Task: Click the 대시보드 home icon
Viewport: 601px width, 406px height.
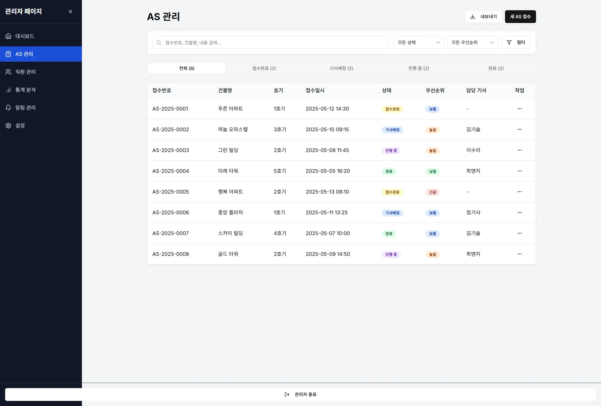Action: [x=8, y=36]
